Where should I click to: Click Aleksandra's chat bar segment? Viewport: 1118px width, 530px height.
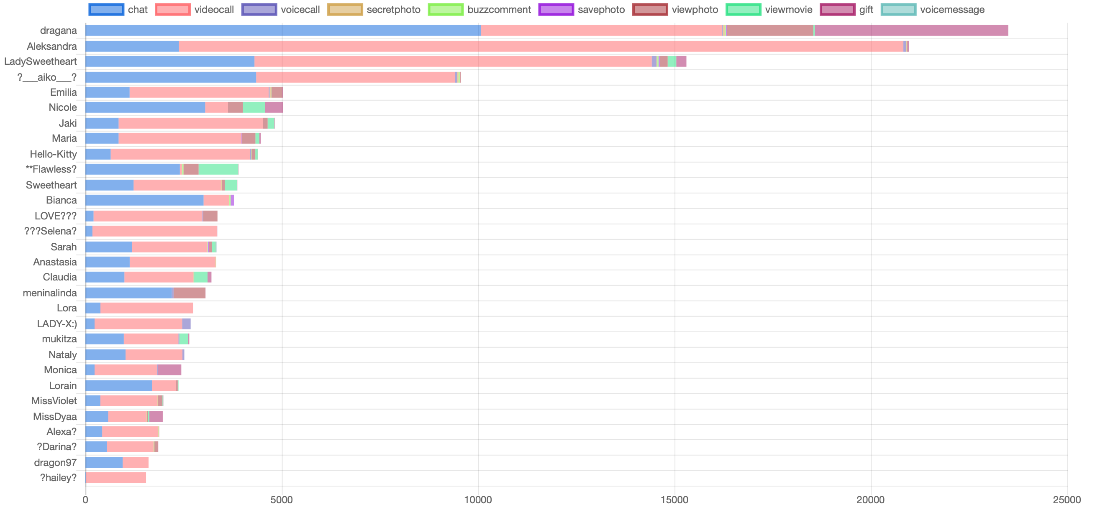click(x=132, y=46)
